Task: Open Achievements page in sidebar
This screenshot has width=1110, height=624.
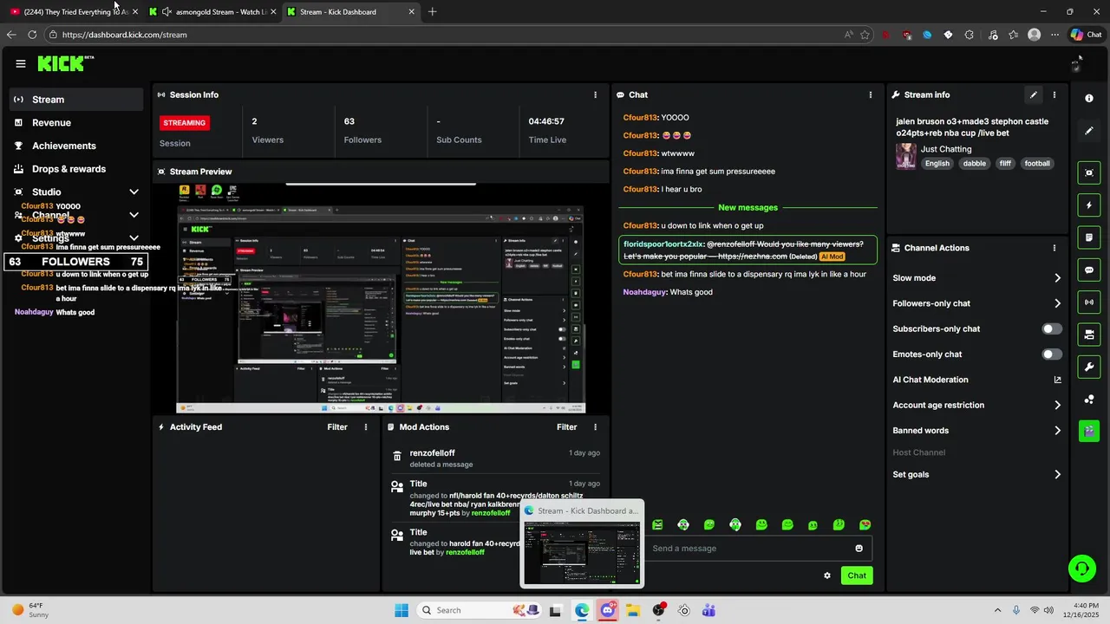Action: 76,146
